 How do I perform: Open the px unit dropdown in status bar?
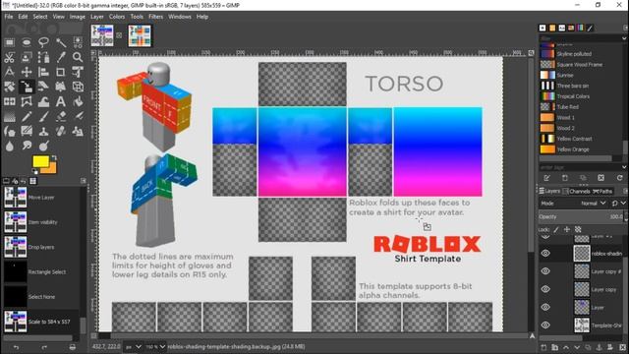(x=134, y=347)
